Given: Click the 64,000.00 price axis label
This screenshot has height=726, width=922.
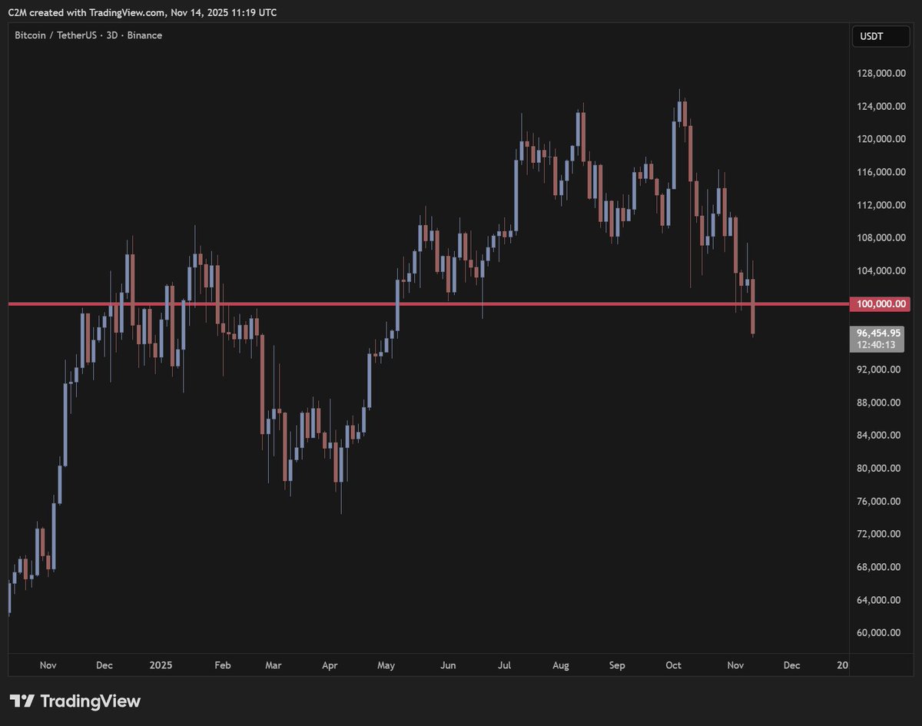Looking at the screenshot, I should pos(880,600).
